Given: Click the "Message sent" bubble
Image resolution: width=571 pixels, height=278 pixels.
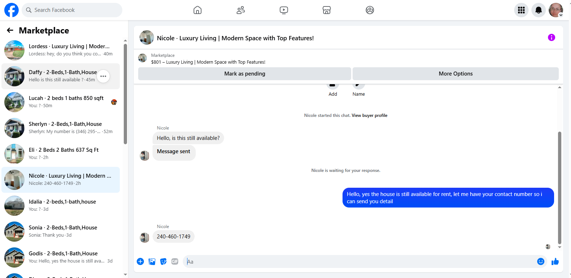Looking at the screenshot, I should click(x=174, y=152).
